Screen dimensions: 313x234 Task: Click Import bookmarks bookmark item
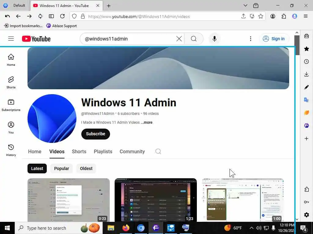23,26
